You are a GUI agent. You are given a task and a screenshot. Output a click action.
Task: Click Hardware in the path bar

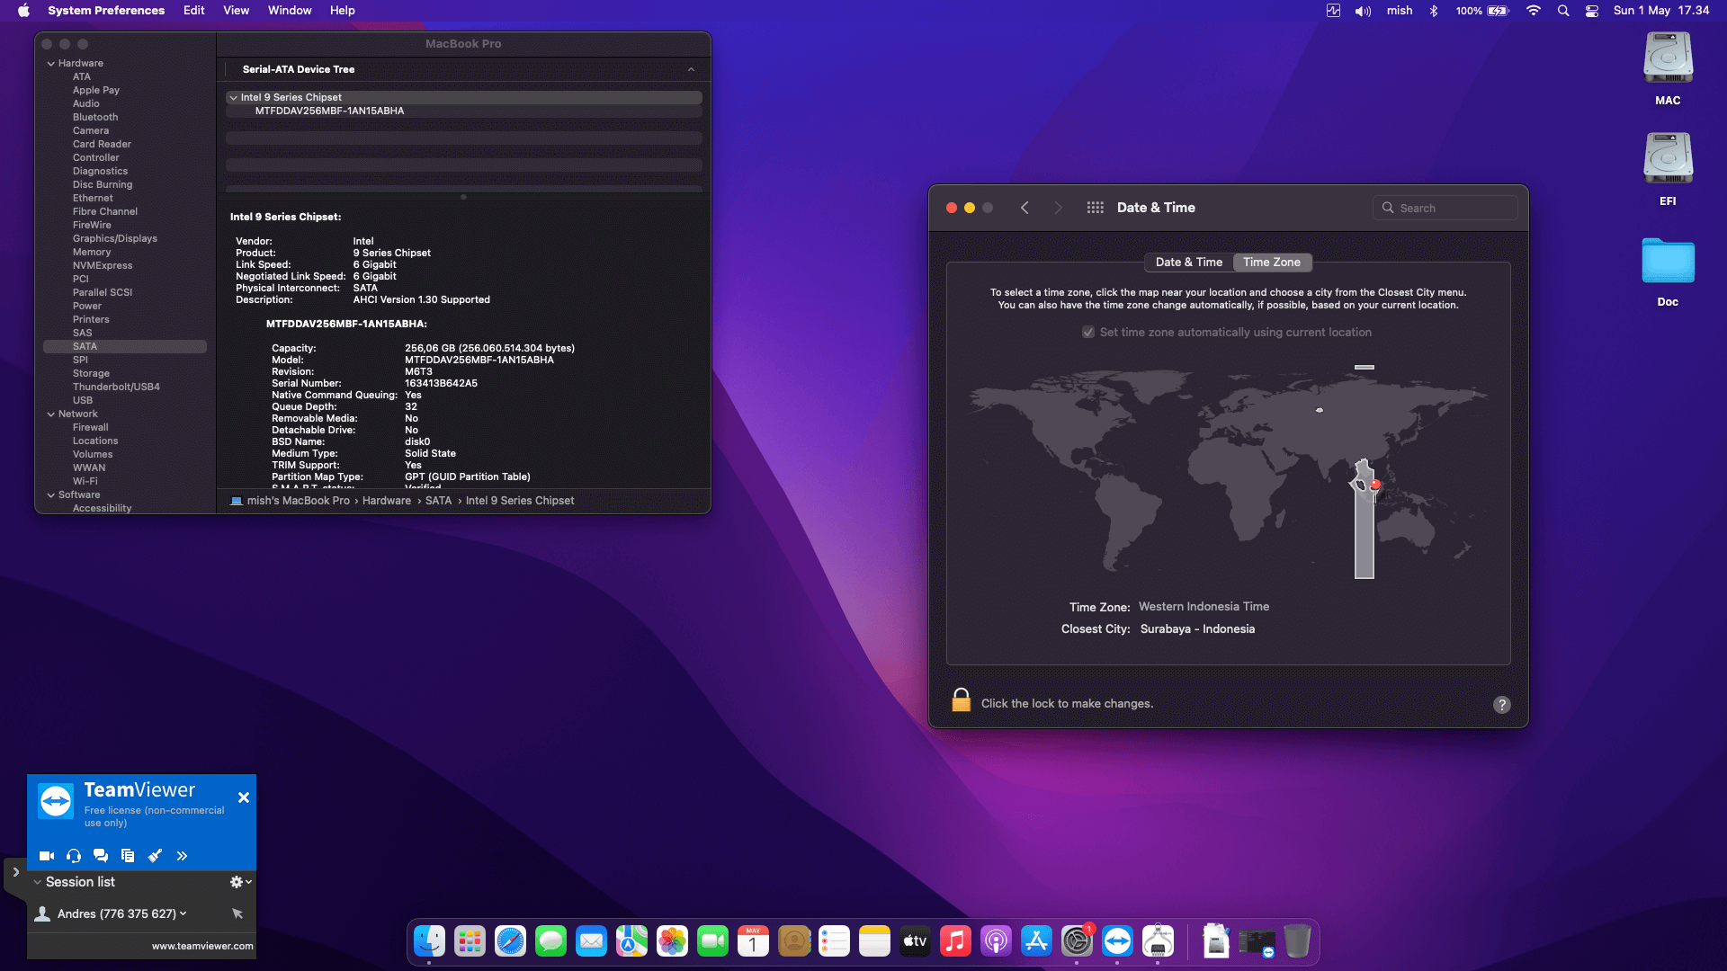pyautogui.click(x=387, y=501)
